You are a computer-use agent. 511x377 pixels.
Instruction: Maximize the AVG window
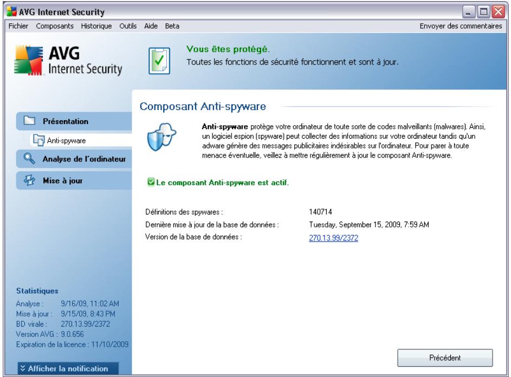483,12
